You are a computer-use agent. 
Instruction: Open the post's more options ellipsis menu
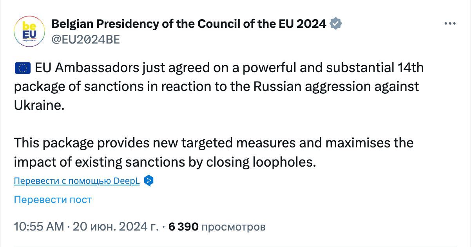click(450, 24)
